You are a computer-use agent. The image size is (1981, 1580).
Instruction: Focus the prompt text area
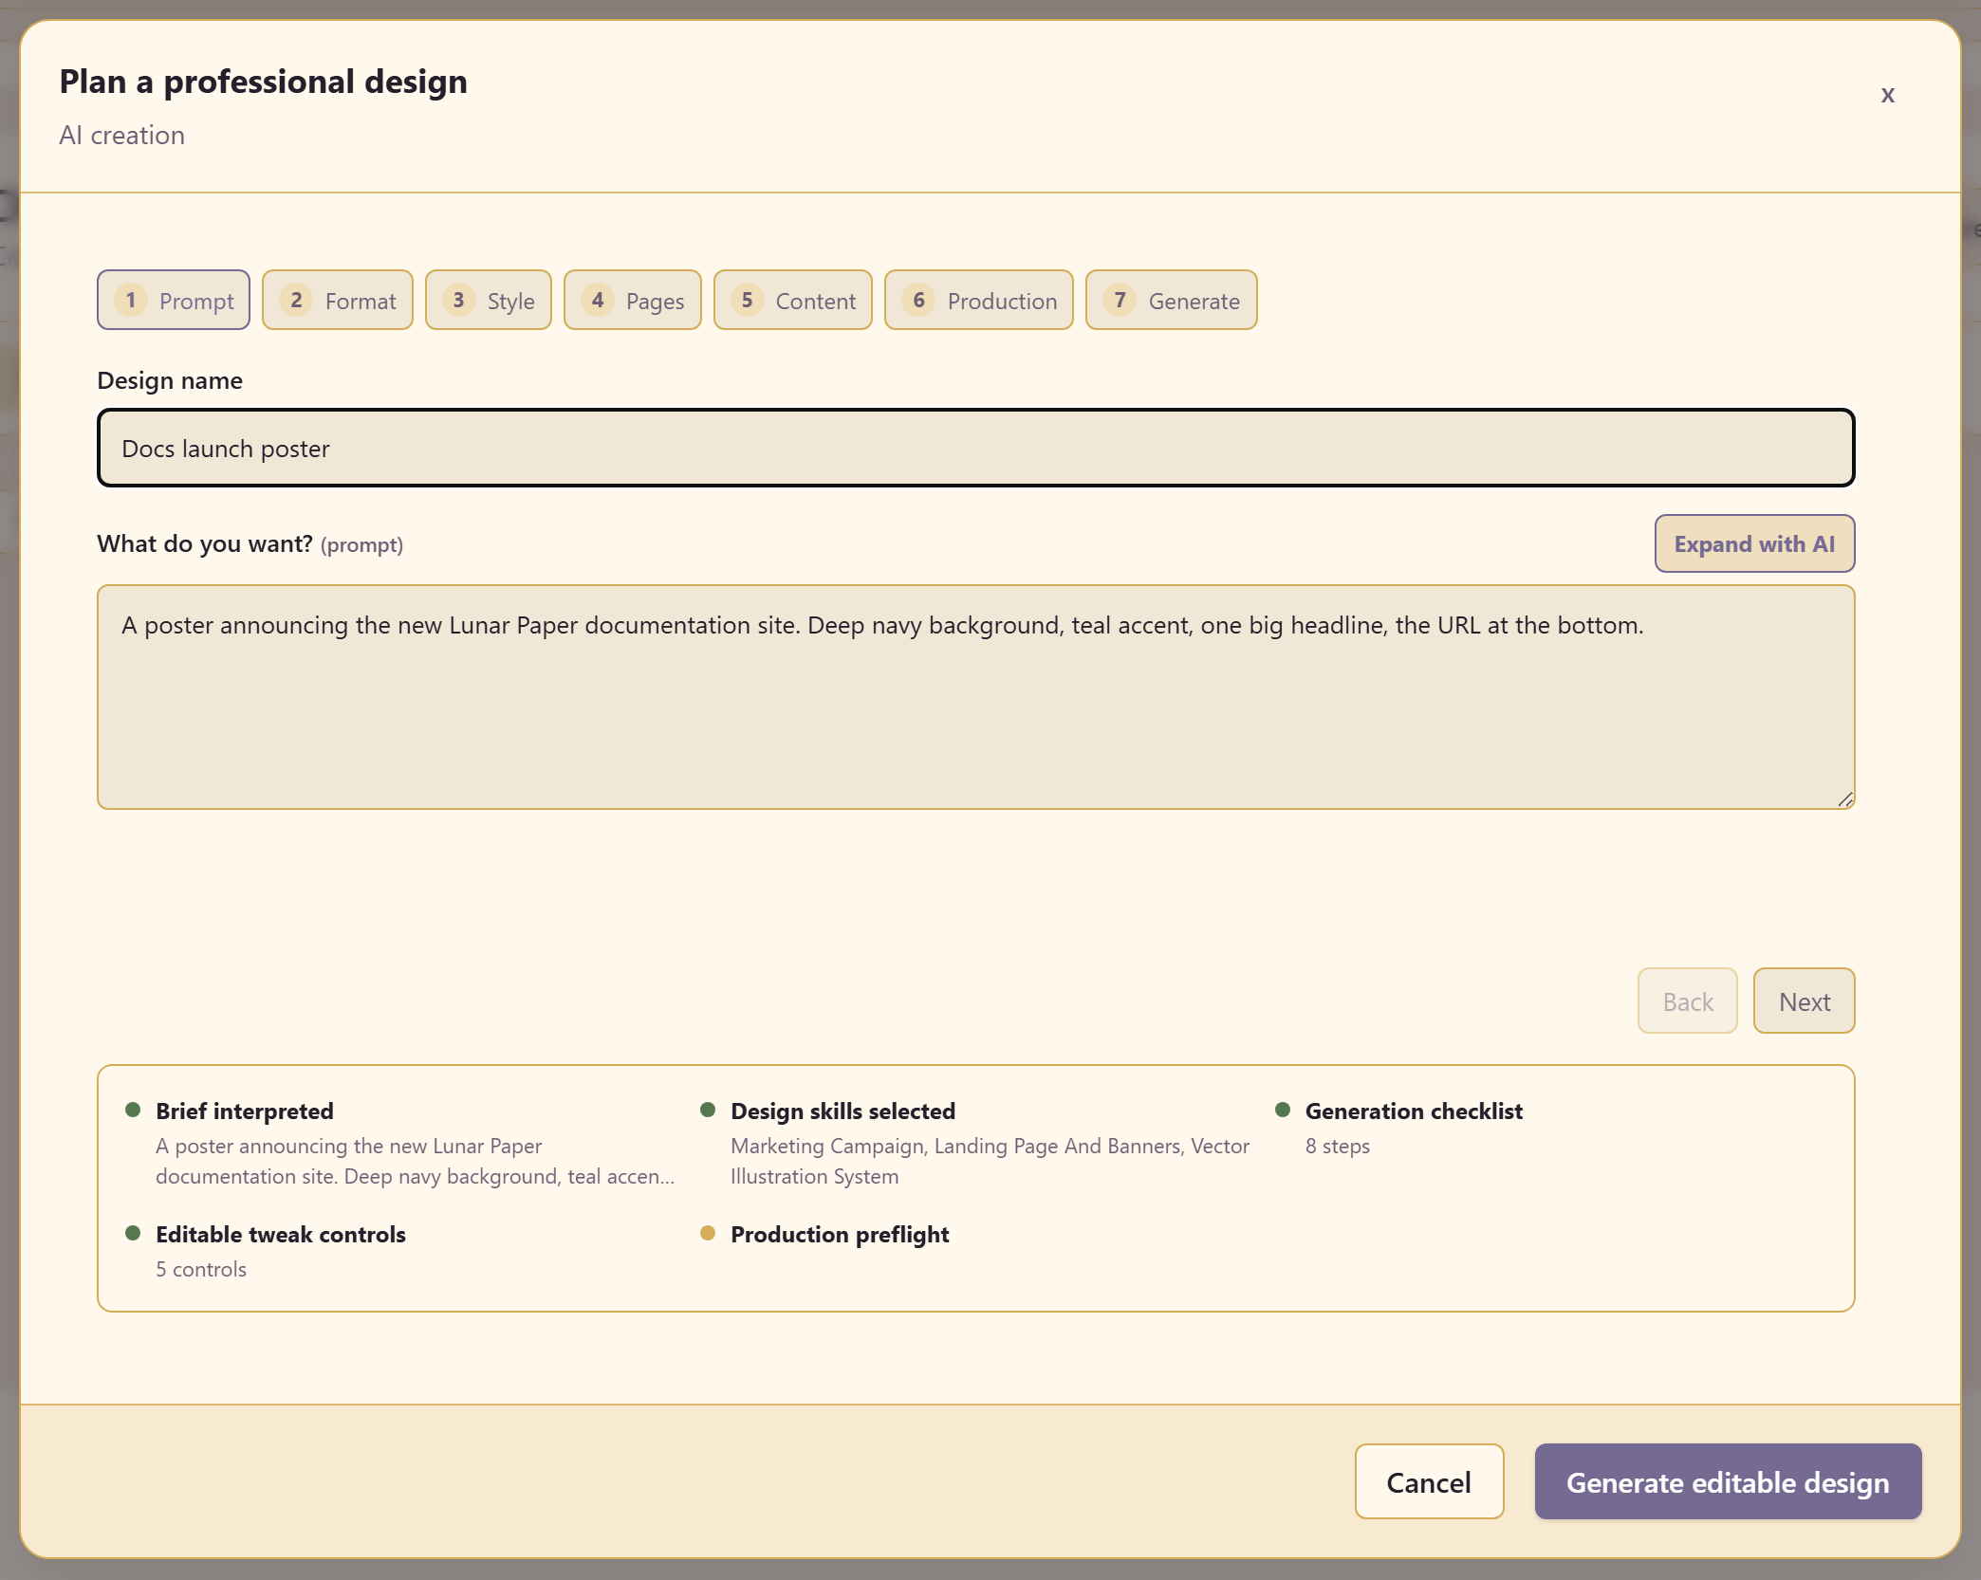pos(976,697)
